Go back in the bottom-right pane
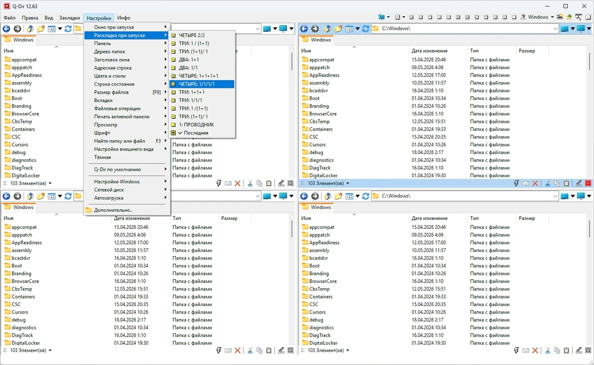This screenshot has height=365, width=594. [x=304, y=196]
